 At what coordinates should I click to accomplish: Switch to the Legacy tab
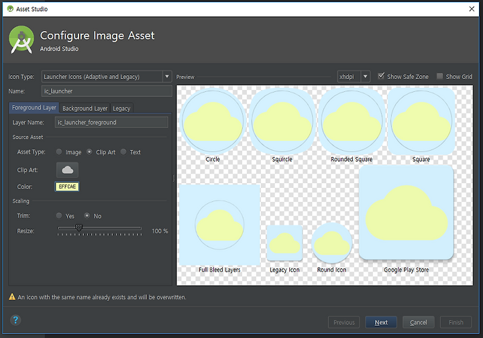coord(121,109)
